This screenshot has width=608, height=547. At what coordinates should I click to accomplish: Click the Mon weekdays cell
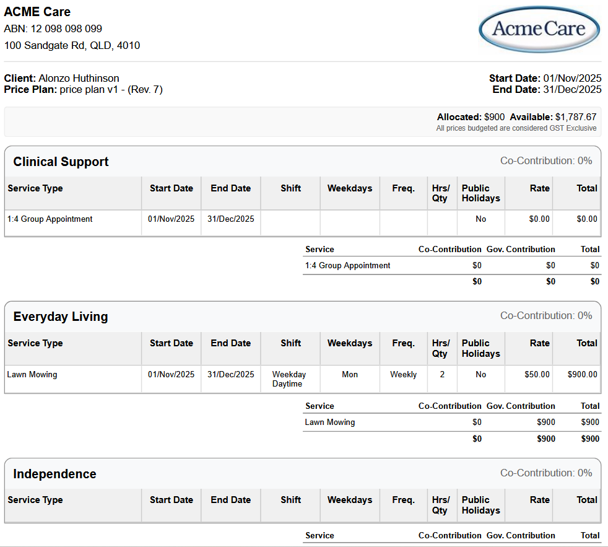click(x=350, y=374)
